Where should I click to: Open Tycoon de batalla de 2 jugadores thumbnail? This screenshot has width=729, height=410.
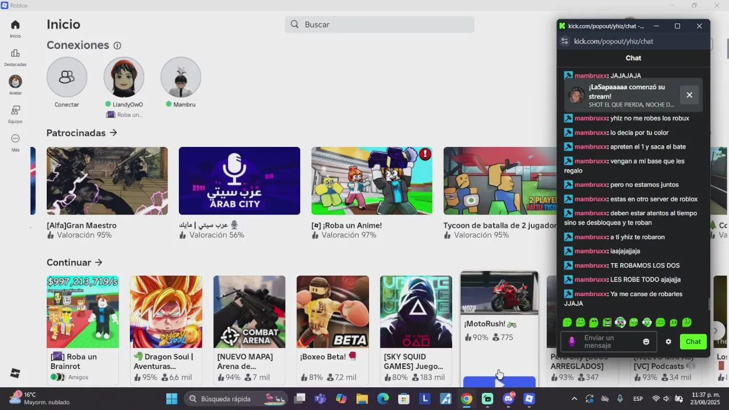tap(500, 181)
